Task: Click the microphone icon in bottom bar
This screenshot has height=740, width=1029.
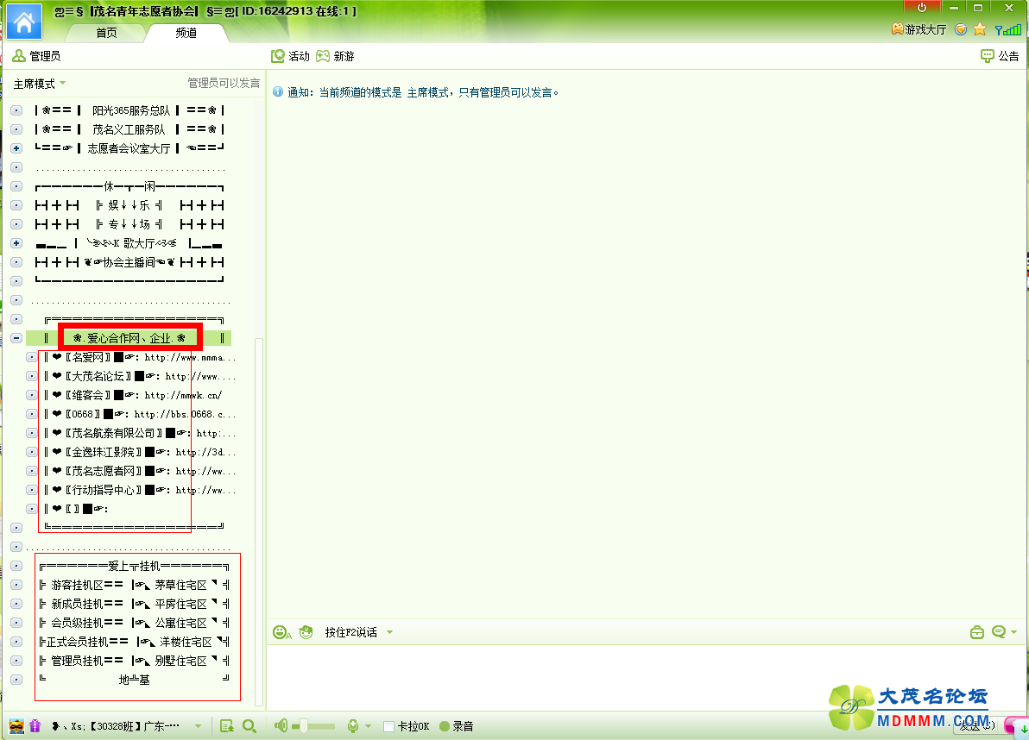Action: pos(353,725)
